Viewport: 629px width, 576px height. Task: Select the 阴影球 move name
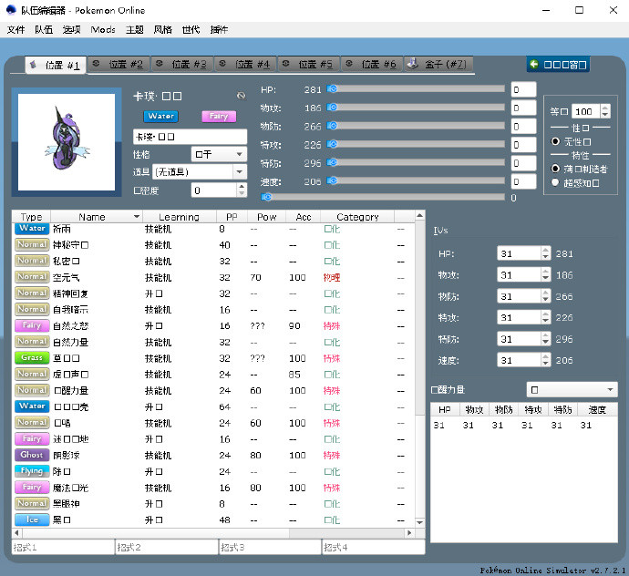tap(67, 455)
